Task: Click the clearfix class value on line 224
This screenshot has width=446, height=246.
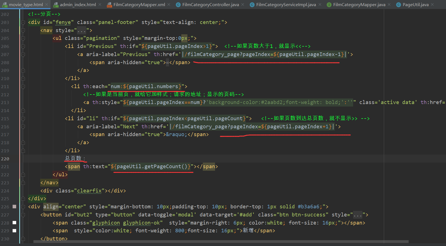Action: pyautogui.click(x=89, y=191)
